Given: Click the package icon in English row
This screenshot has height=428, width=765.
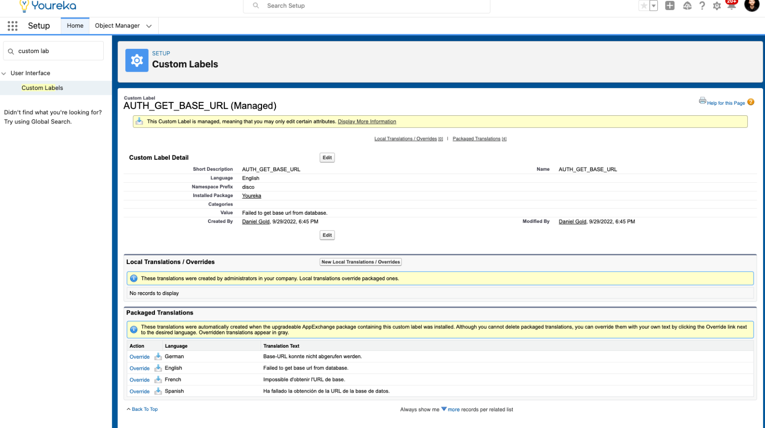Looking at the screenshot, I should click(x=158, y=368).
